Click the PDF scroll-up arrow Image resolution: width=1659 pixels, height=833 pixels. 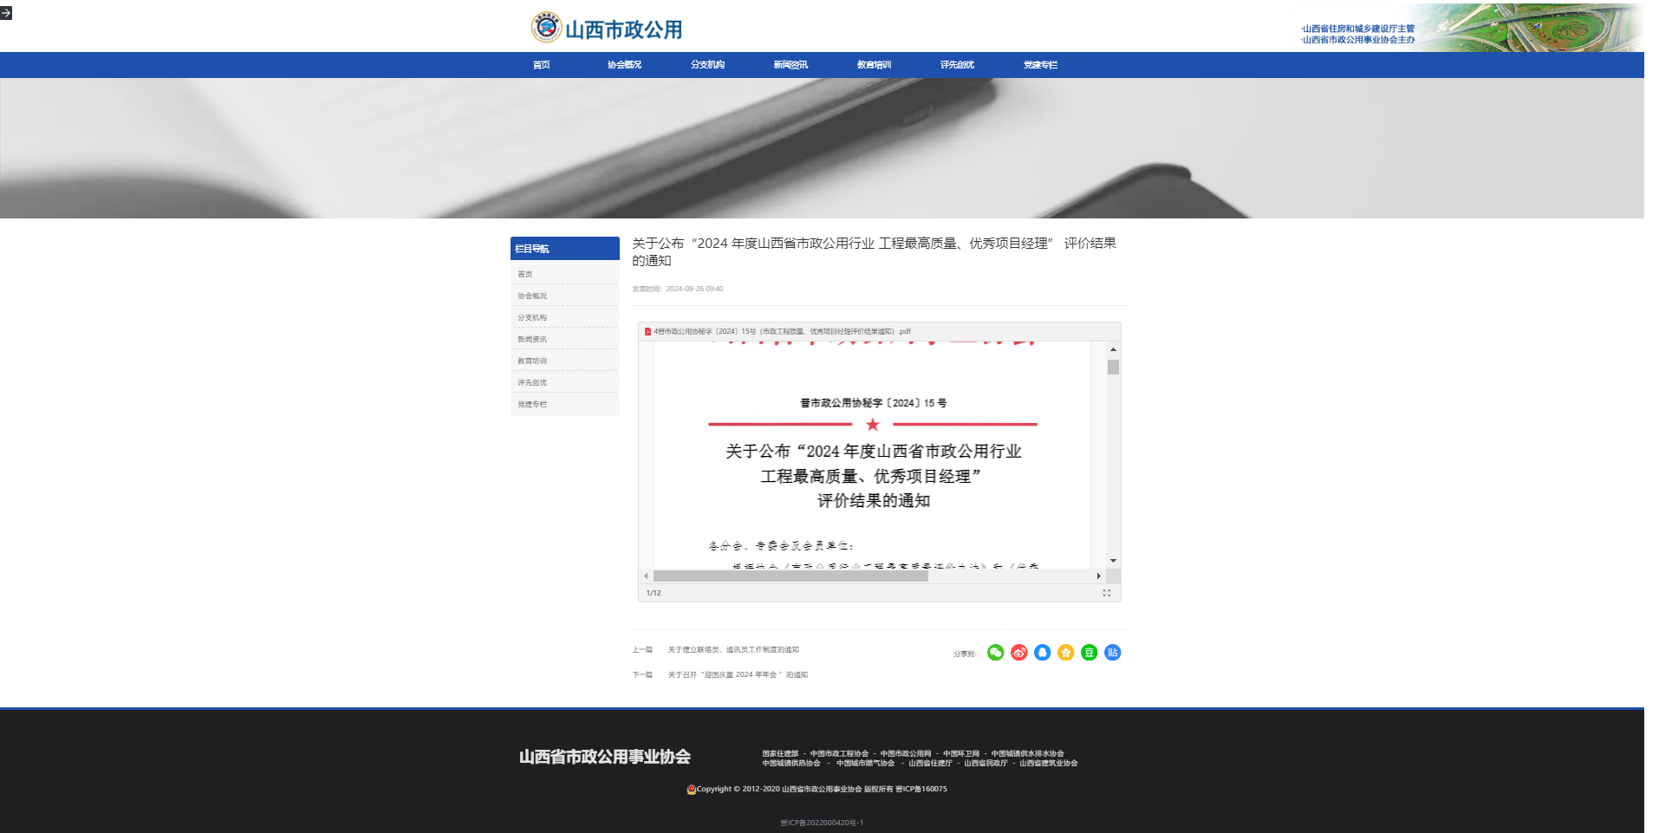pos(1113,349)
